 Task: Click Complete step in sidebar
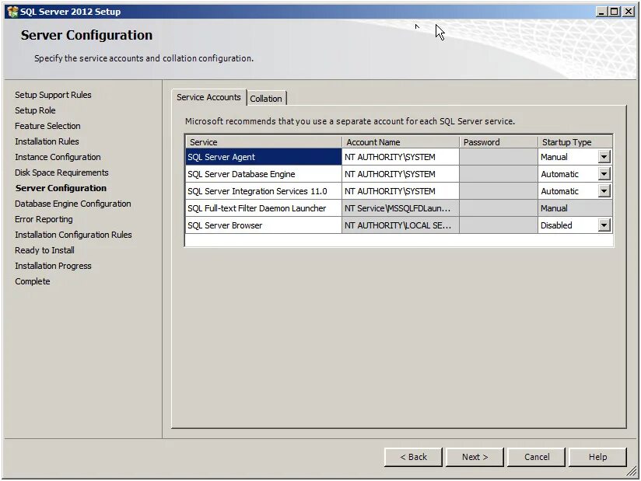[x=33, y=281]
